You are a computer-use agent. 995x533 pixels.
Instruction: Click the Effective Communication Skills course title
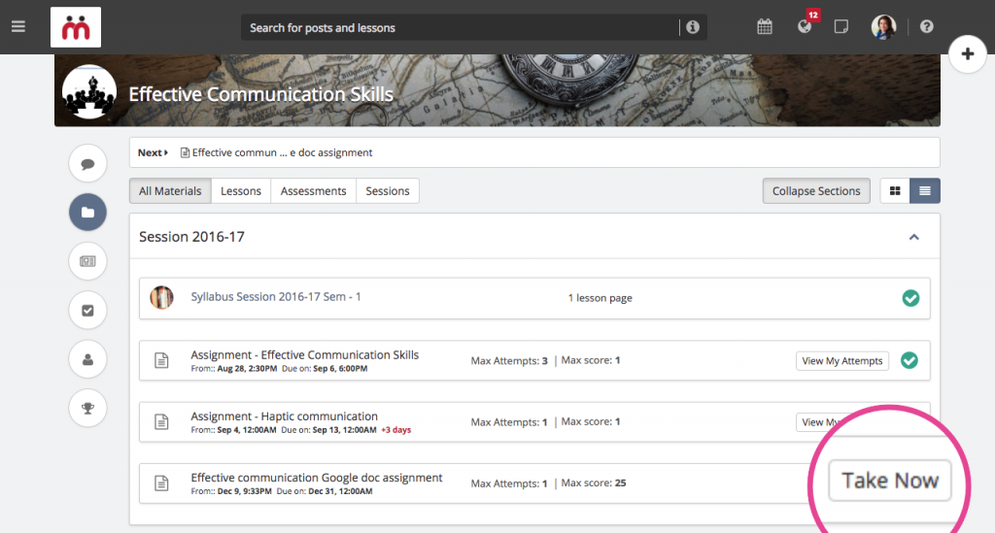(260, 94)
